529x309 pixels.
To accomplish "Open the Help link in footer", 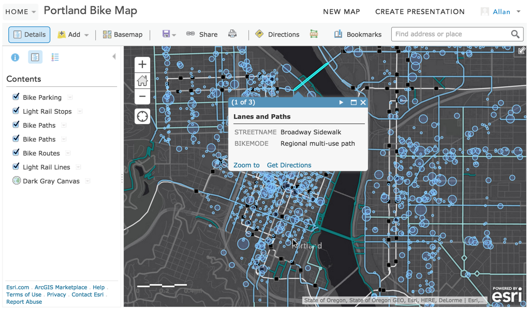I will (x=98, y=287).
